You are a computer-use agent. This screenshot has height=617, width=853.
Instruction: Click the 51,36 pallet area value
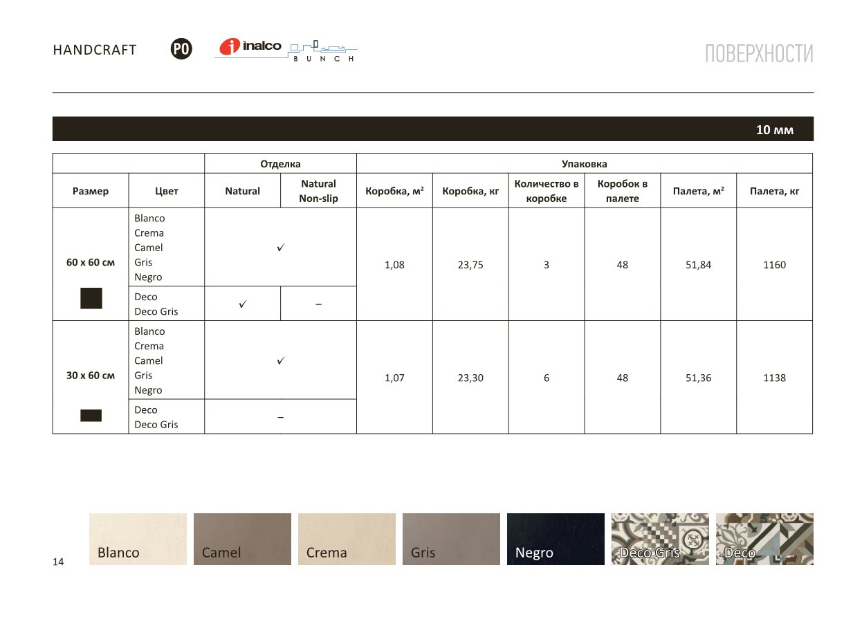pos(699,378)
